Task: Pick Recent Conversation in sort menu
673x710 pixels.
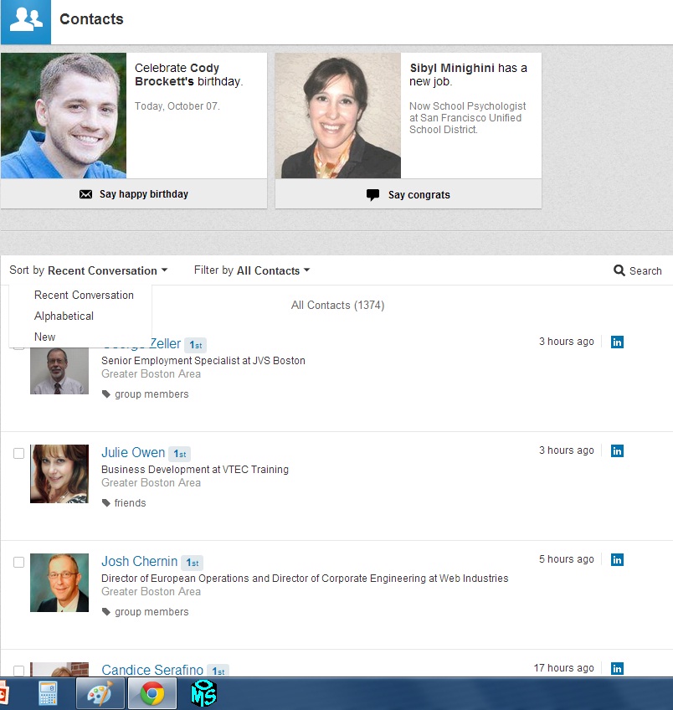Action: 84,295
